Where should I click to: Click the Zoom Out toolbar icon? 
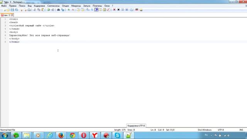point(73,10)
